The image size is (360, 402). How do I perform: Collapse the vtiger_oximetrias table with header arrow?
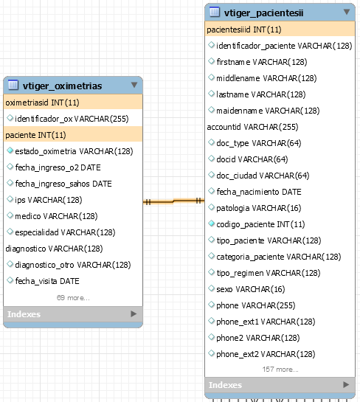click(134, 85)
